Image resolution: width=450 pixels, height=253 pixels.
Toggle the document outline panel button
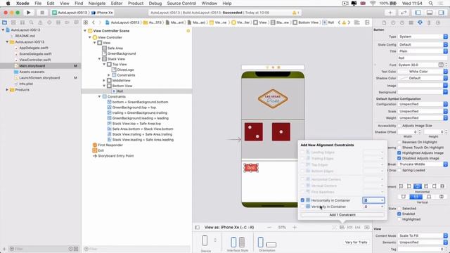tap(197, 228)
